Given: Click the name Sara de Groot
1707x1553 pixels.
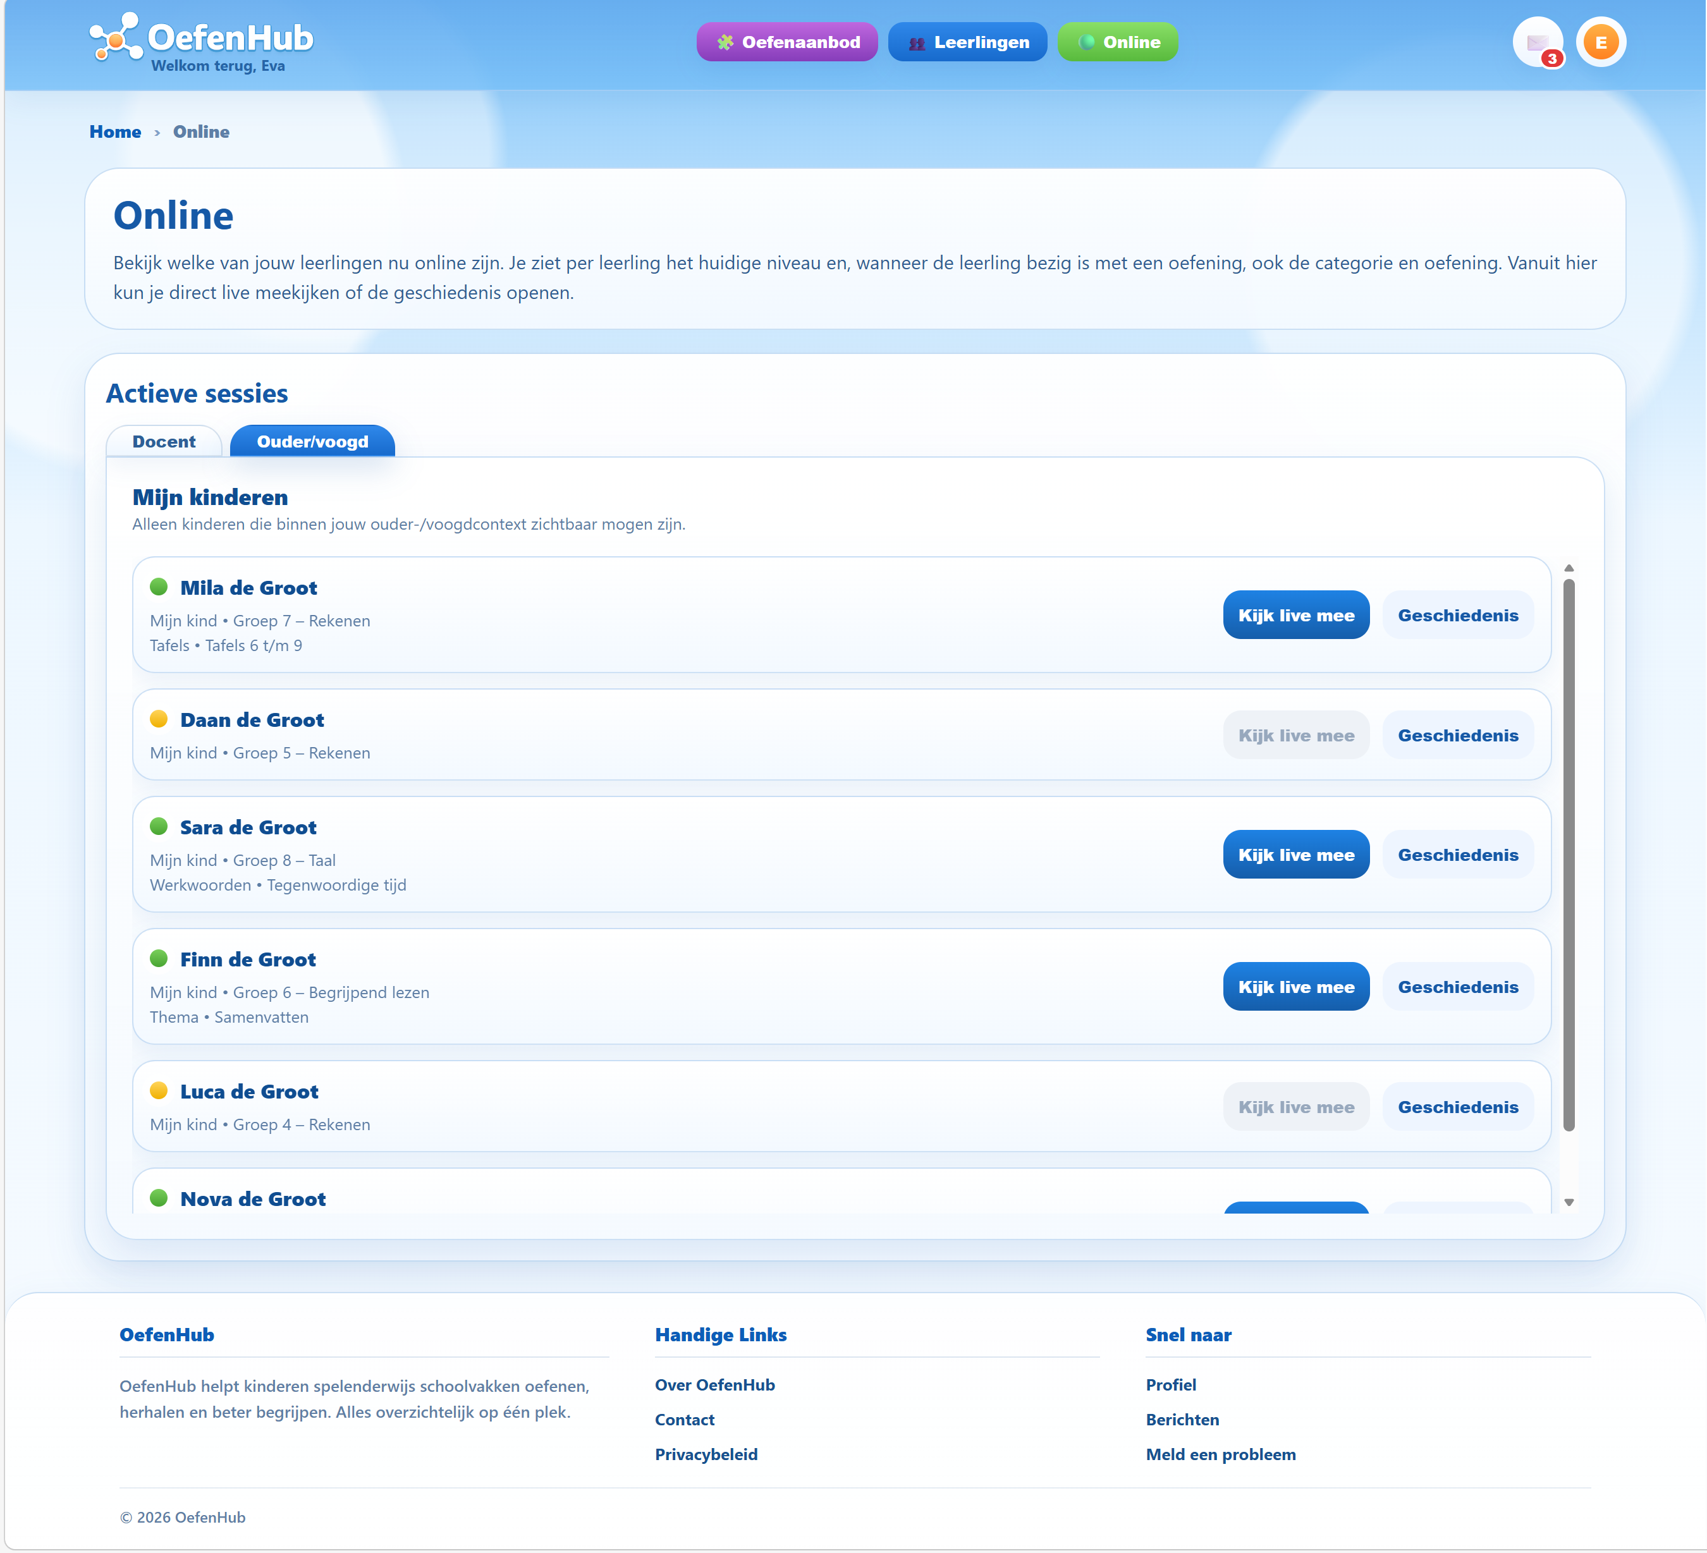Looking at the screenshot, I should click(x=248, y=828).
